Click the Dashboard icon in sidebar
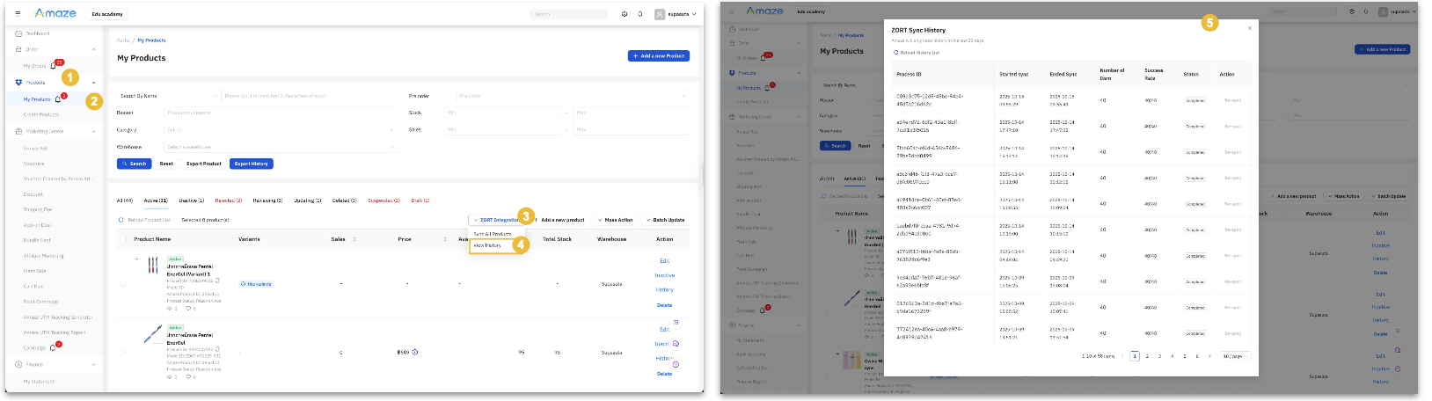The image size is (1432, 401). click(x=18, y=33)
